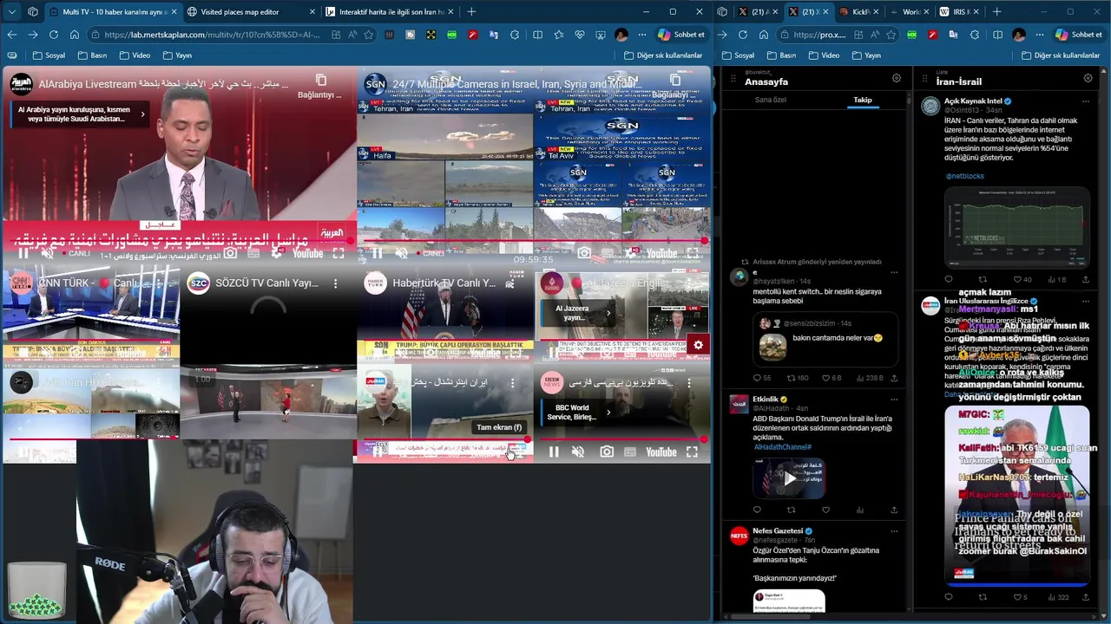This screenshot has height=624, width=1111.
Task: Pause the Al Arabiya livestream
Action: pos(23,254)
